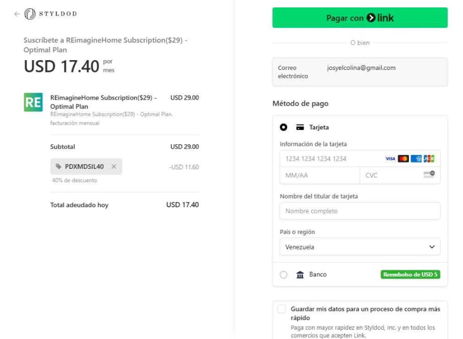Click the Banco payment method label
Viewport: 463px width, 339px height.
click(318, 274)
